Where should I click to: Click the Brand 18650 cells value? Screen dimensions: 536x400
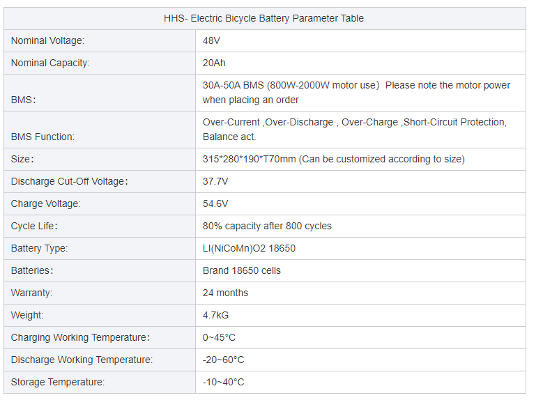[x=242, y=270]
